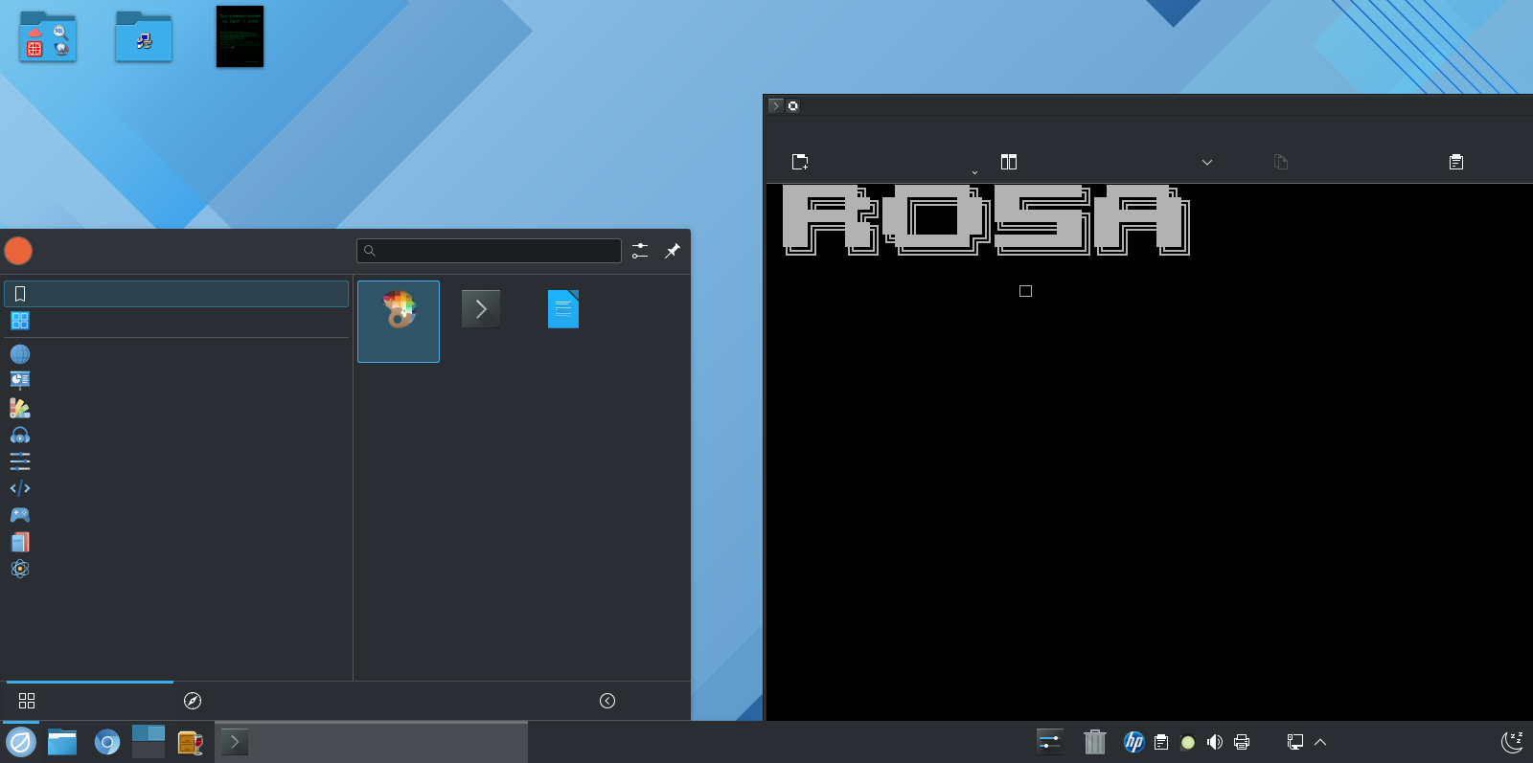The height and width of the screenshot is (763, 1533).
Task: Launch the terminal app from launcher favorites
Action: [481, 309]
